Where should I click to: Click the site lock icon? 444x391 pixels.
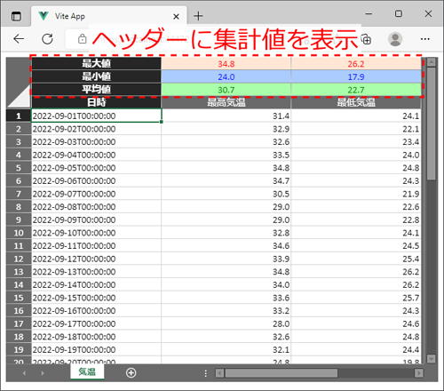[x=82, y=39]
